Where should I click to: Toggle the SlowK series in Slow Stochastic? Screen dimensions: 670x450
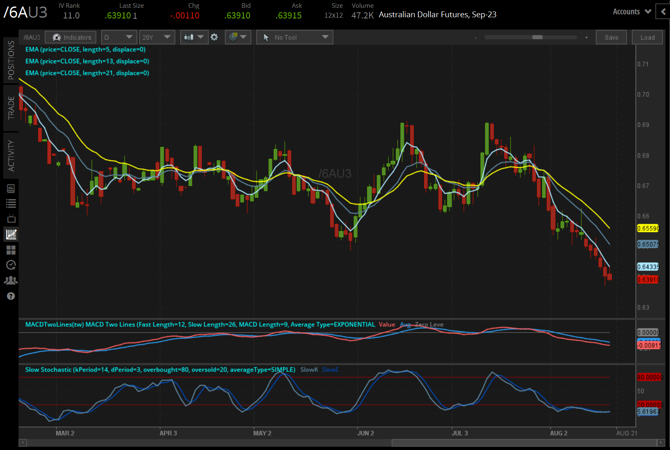click(309, 370)
